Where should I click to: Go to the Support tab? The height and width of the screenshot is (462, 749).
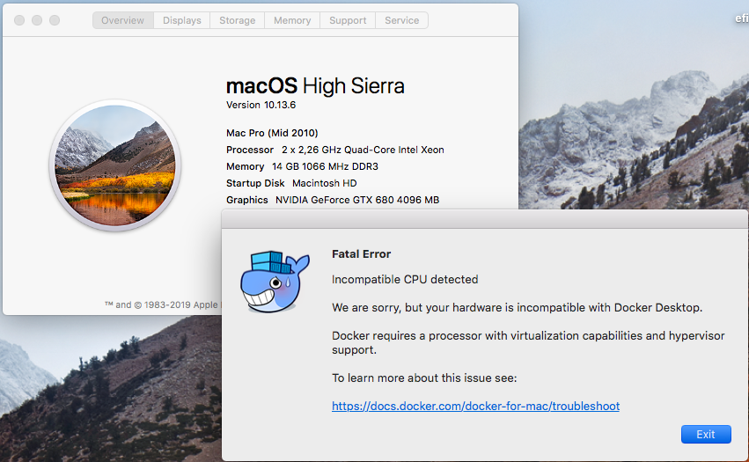tap(348, 20)
